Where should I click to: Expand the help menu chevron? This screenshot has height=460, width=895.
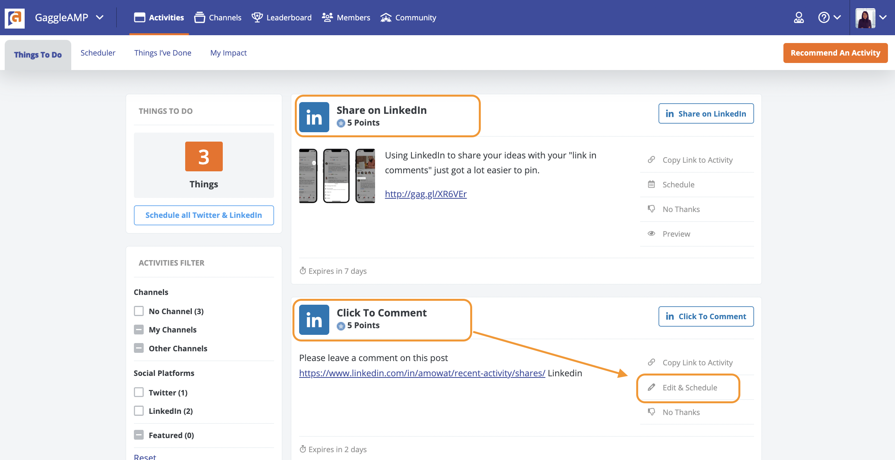point(837,18)
